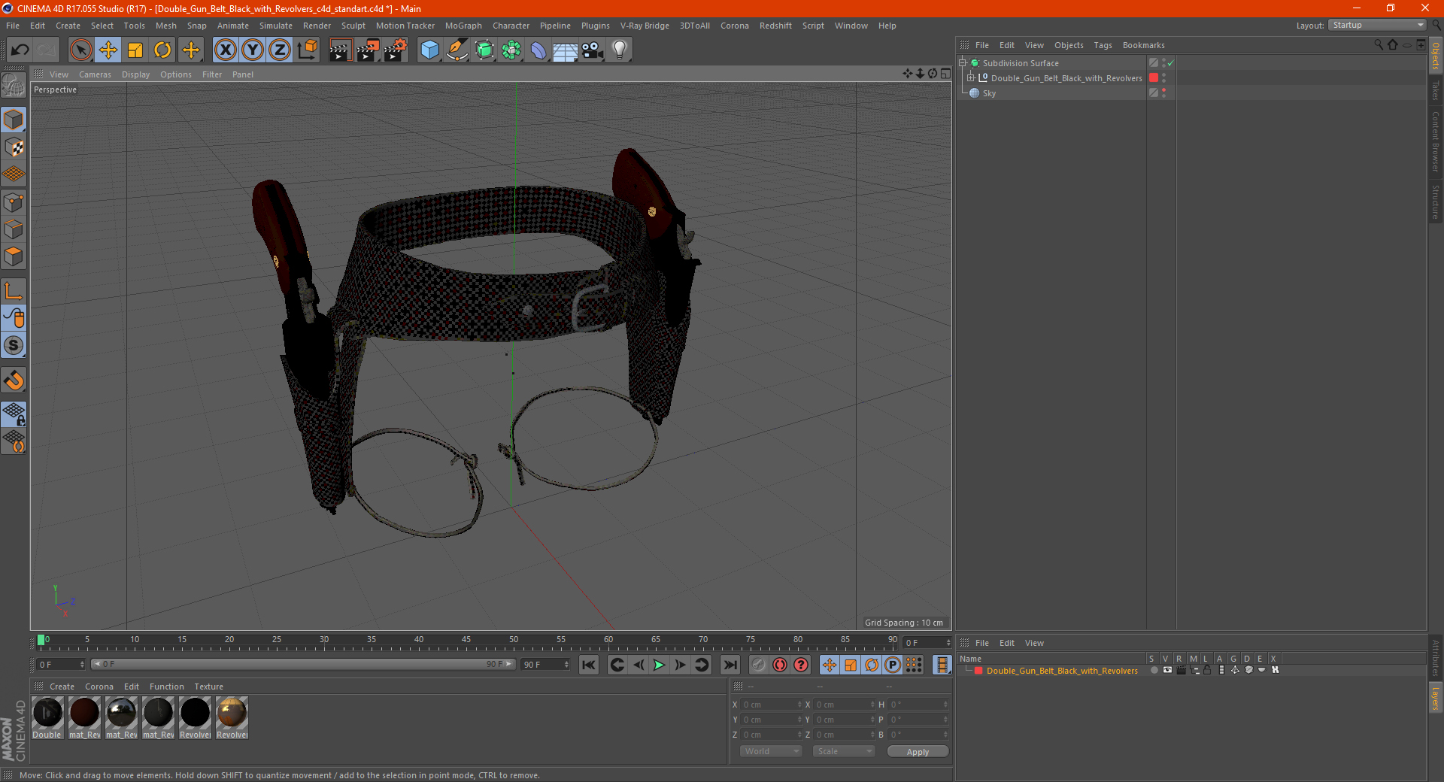The image size is (1444, 782).
Task: Play the animation forward
Action: tap(659, 665)
